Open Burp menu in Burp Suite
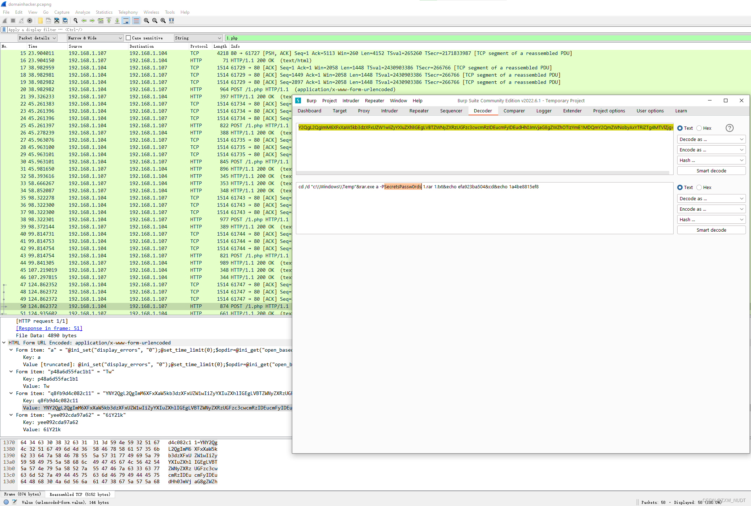The image size is (751, 506). 311,101
